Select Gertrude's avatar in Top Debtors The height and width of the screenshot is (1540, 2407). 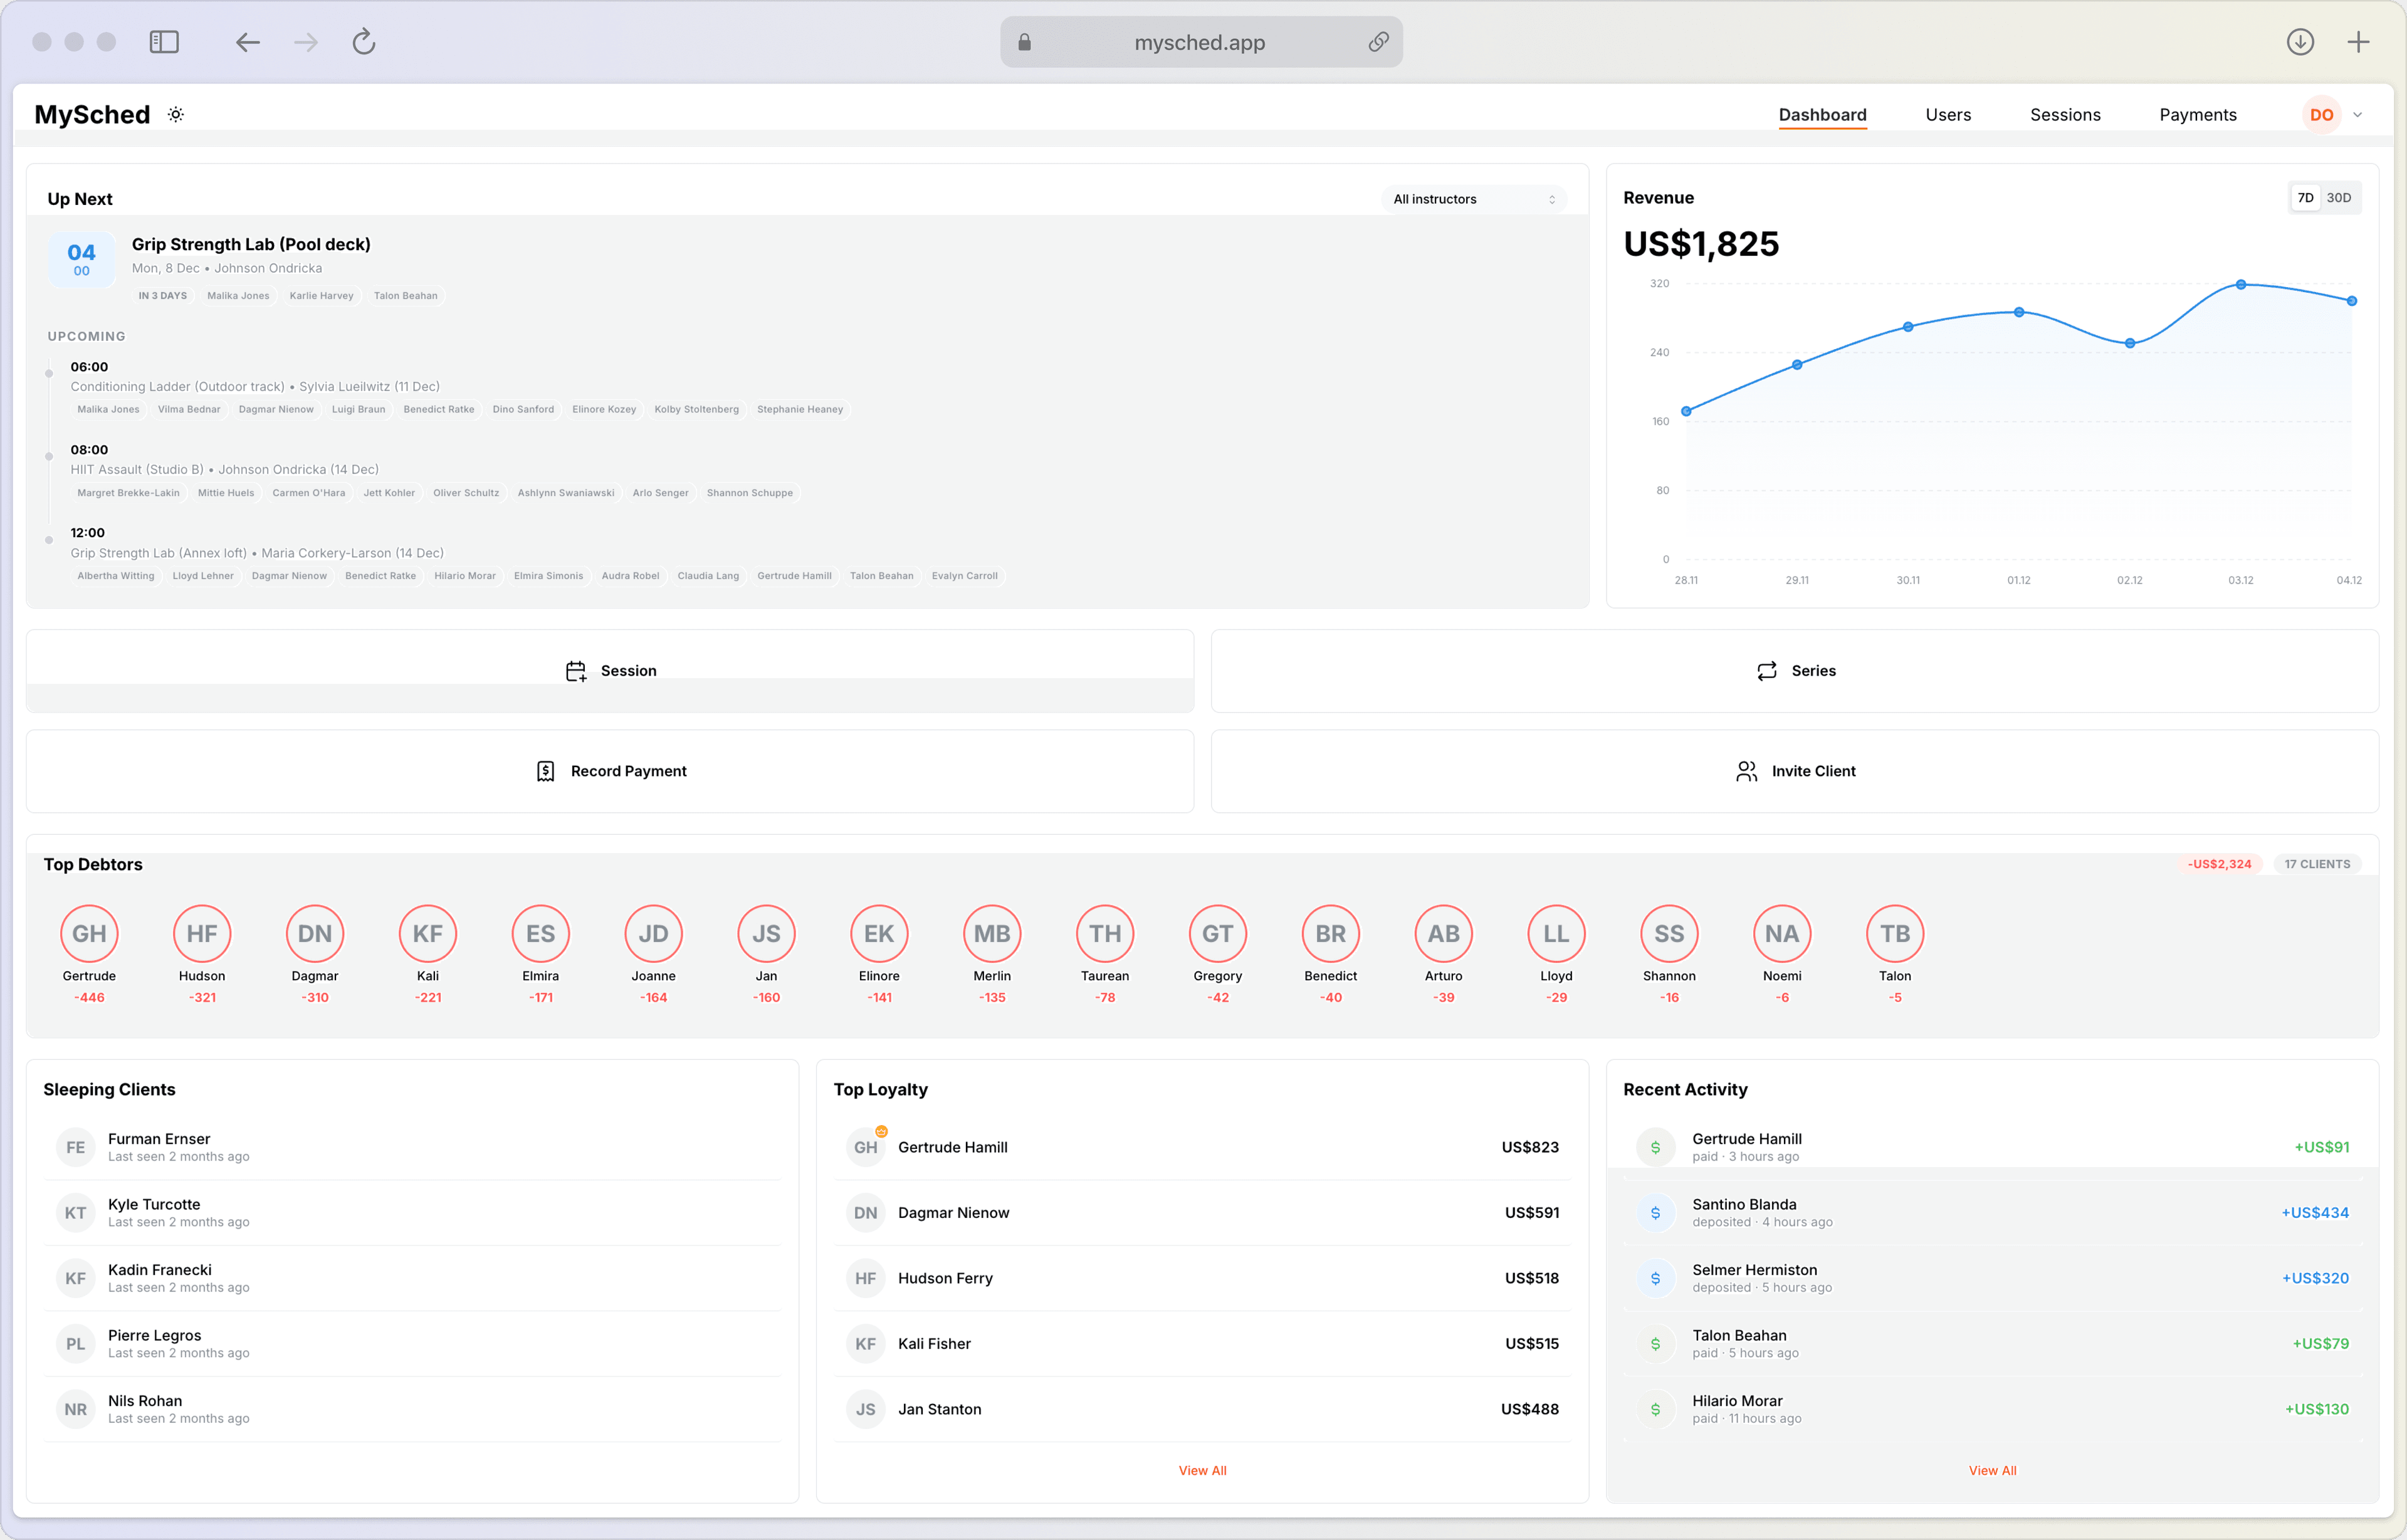click(89, 933)
